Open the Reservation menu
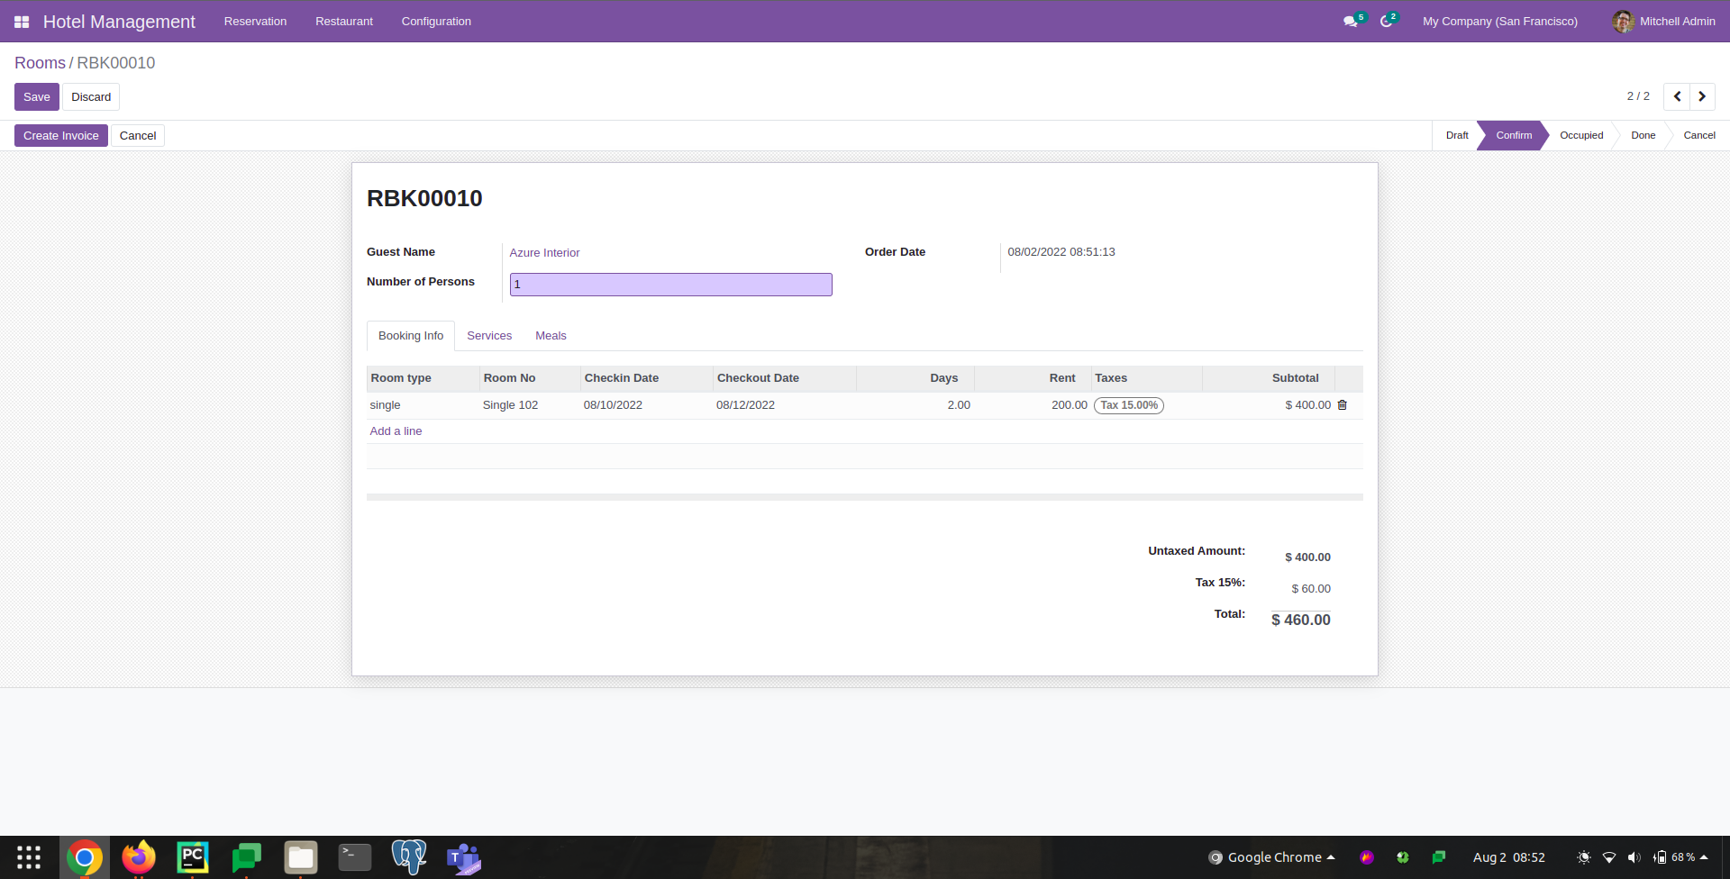This screenshot has height=879, width=1730. (x=255, y=22)
